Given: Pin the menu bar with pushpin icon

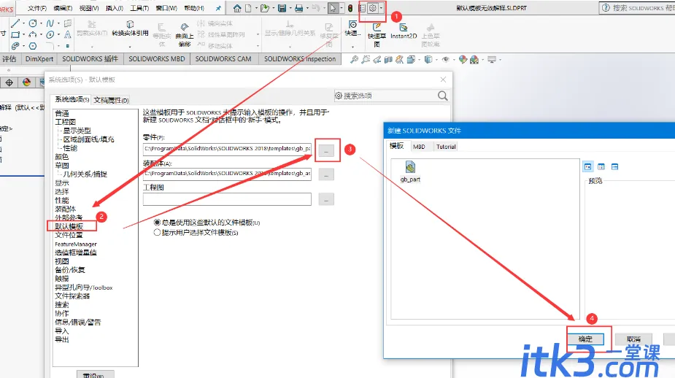Looking at the screenshot, I should (218, 8).
